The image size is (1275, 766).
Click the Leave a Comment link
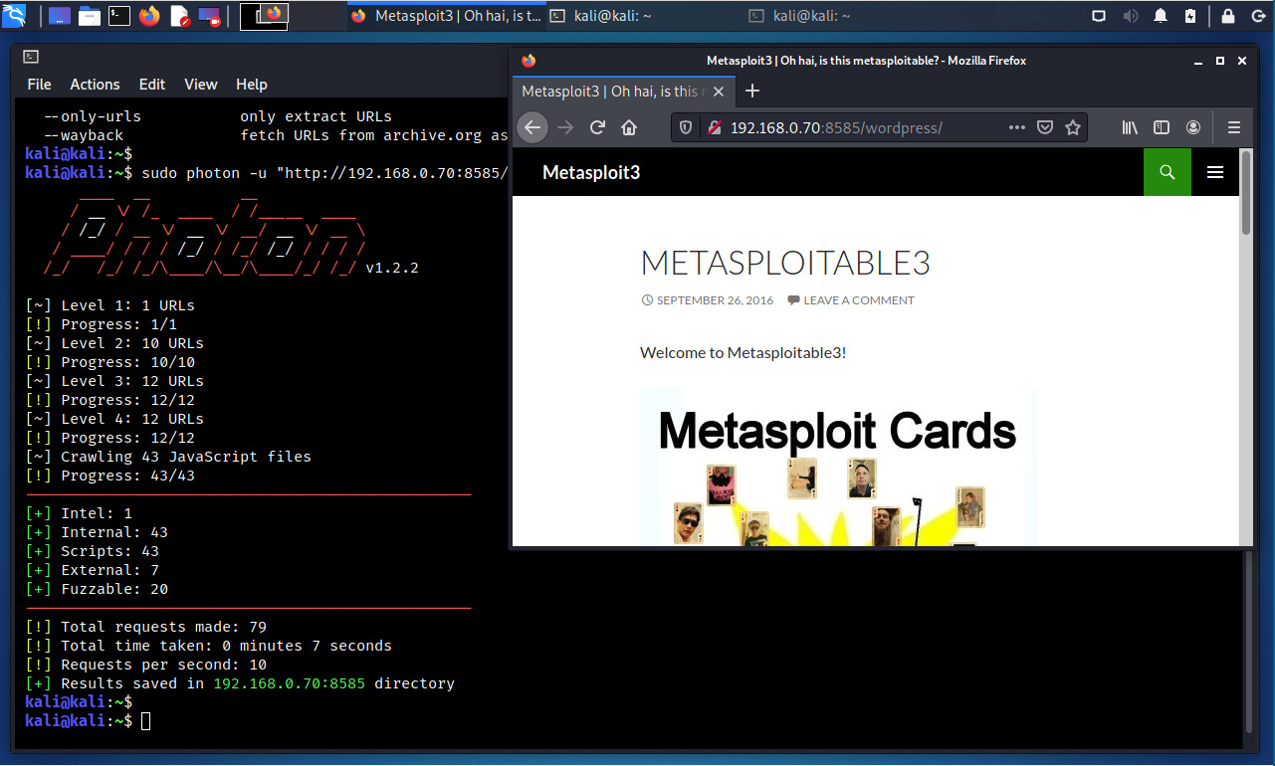point(858,300)
